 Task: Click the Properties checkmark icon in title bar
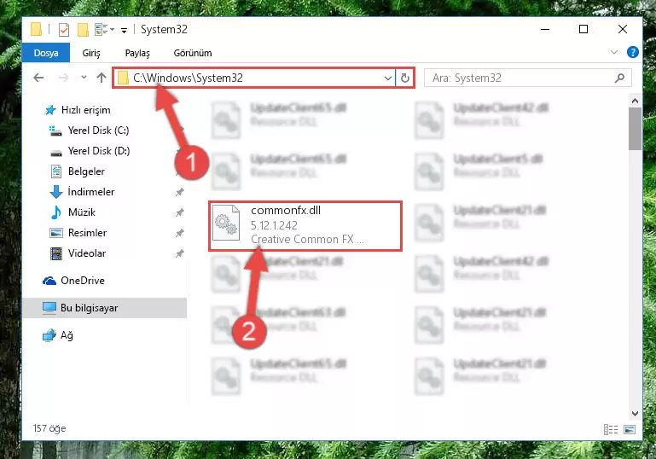[64, 30]
